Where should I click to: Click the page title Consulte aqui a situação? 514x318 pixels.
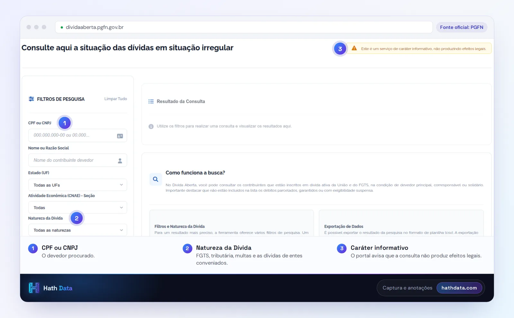pos(128,48)
